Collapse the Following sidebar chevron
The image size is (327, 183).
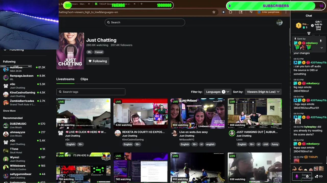coord(5,50)
